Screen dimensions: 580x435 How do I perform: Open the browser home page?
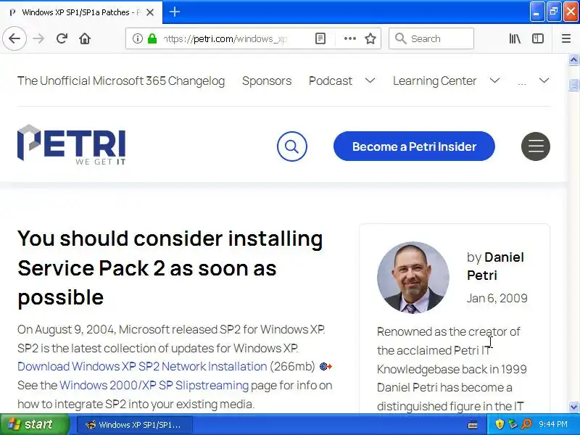(x=85, y=38)
